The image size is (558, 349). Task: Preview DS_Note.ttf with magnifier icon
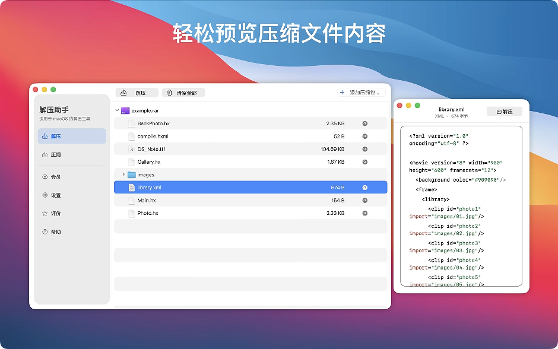(364, 149)
